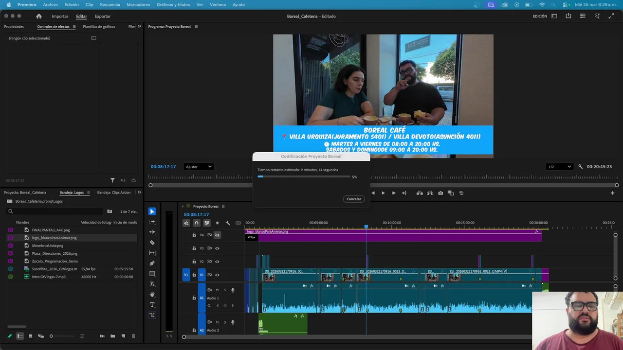Select the Slip tool
The width and height of the screenshot is (623, 350).
[x=152, y=253]
